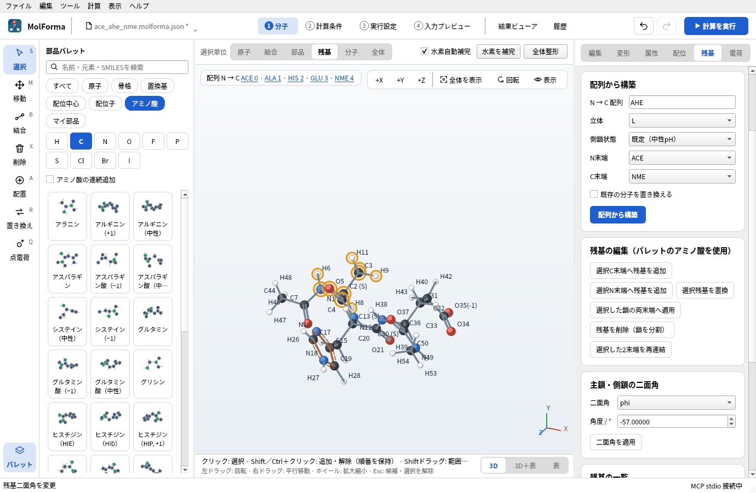Image resolution: width=756 pixels, height=493 pixels.
Task: Set selection unit to 分子
Action: pos(351,52)
